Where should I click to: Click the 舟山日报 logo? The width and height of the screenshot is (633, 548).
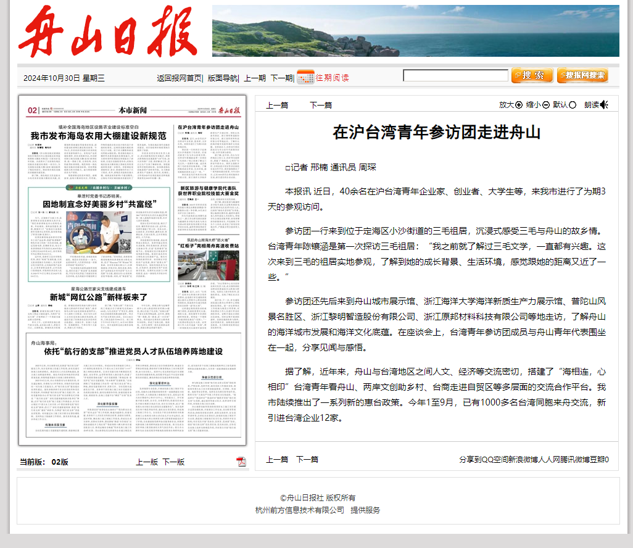pyautogui.click(x=108, y=31)
